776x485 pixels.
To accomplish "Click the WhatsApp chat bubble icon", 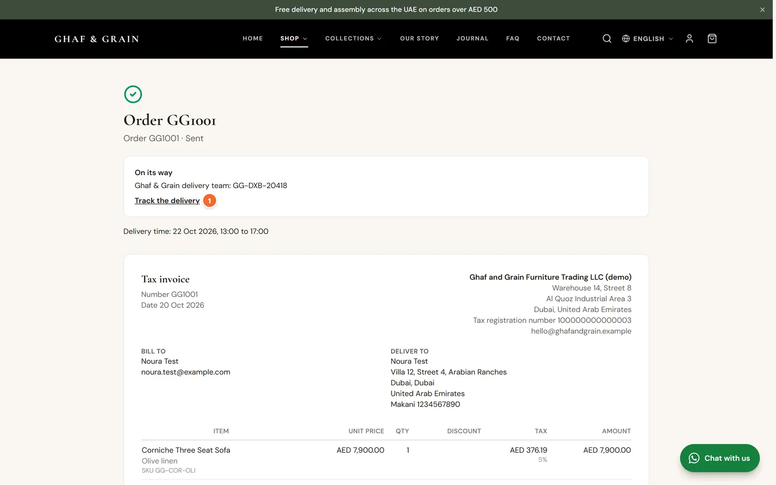I will (694, 458).
